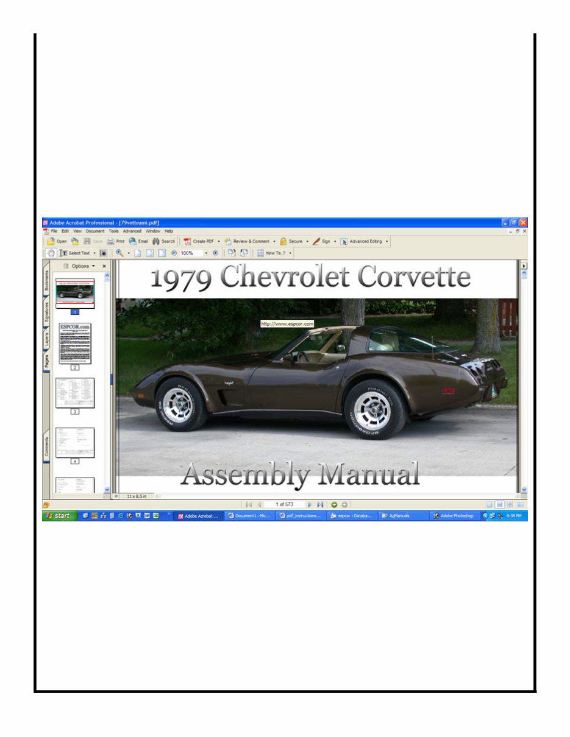This screenshot has height=737, width=570.
Task: Click the Snapshot tool icon
Action: tap(104, 253)
